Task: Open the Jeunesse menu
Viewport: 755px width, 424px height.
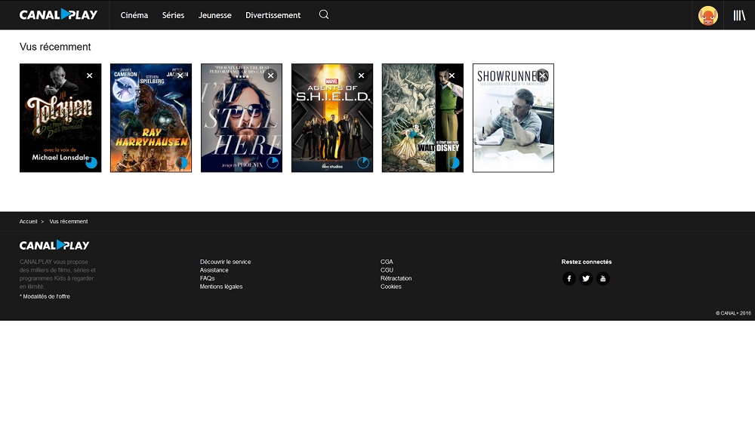Action: (x=214, y=15)
